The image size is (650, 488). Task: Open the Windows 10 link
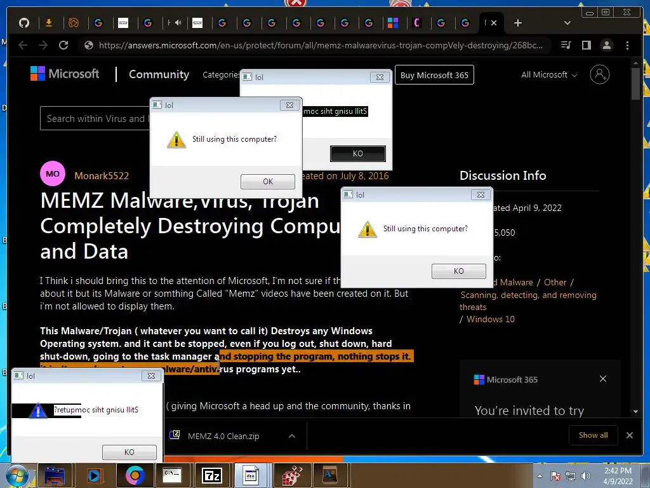(491, 319)
